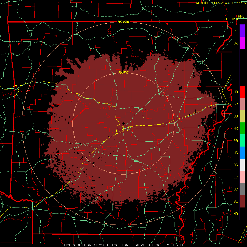Click the DS white legend swatch
Image resolution: width=247 pixels, height=247 pixels.
[x=242, y=165]
